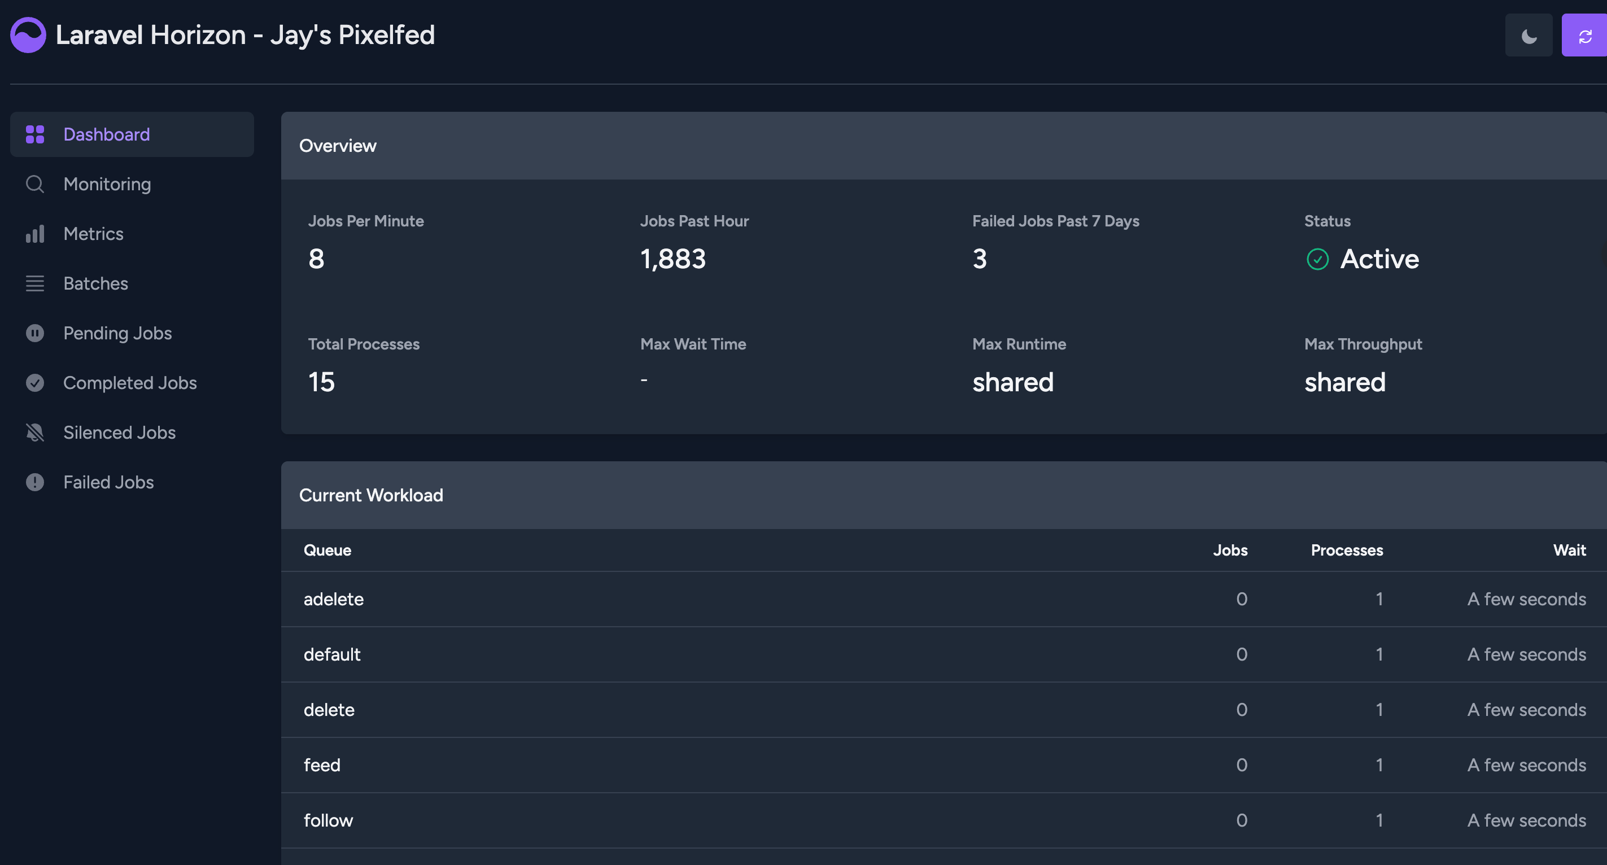Click the Queue column header
Image resolution: width=1607 pixels, height=865 pixels.
tap(327, 550)
